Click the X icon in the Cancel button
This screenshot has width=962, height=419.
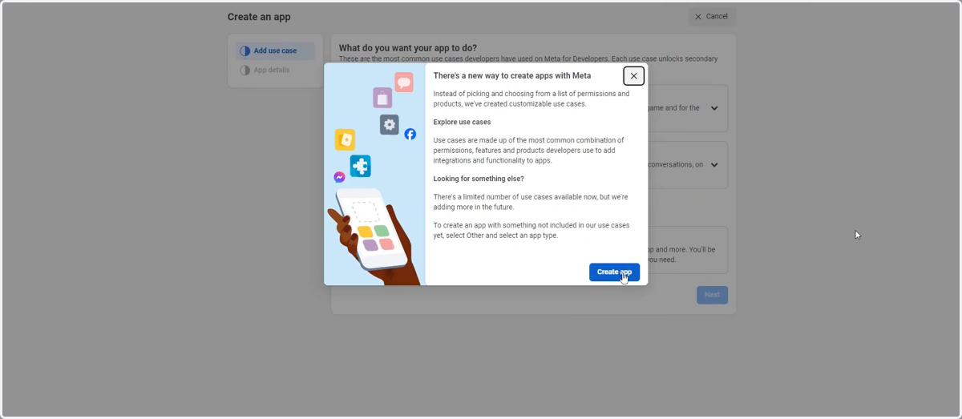[698, 17]
